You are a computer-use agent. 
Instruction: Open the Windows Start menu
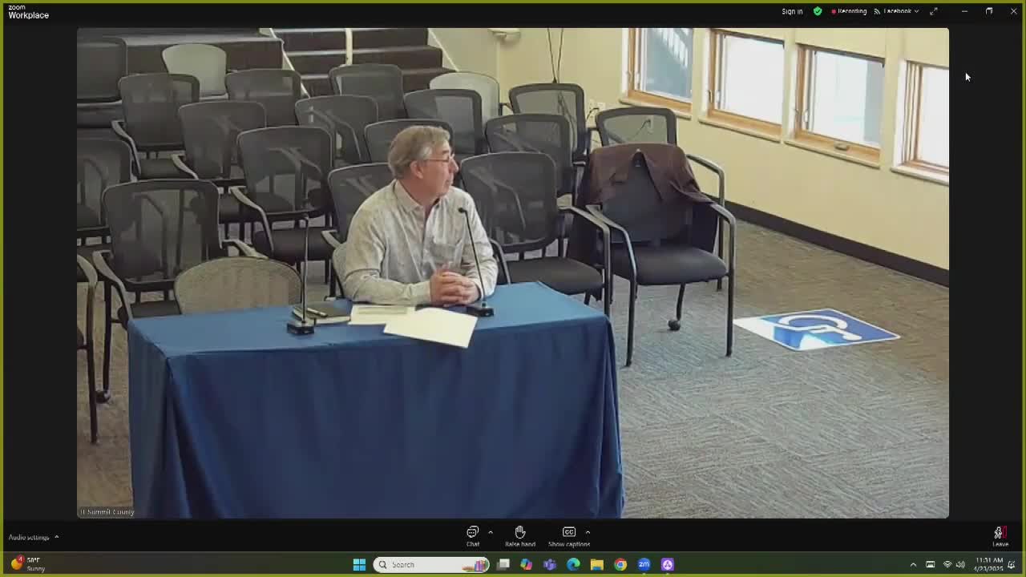(x=359, y=564)
